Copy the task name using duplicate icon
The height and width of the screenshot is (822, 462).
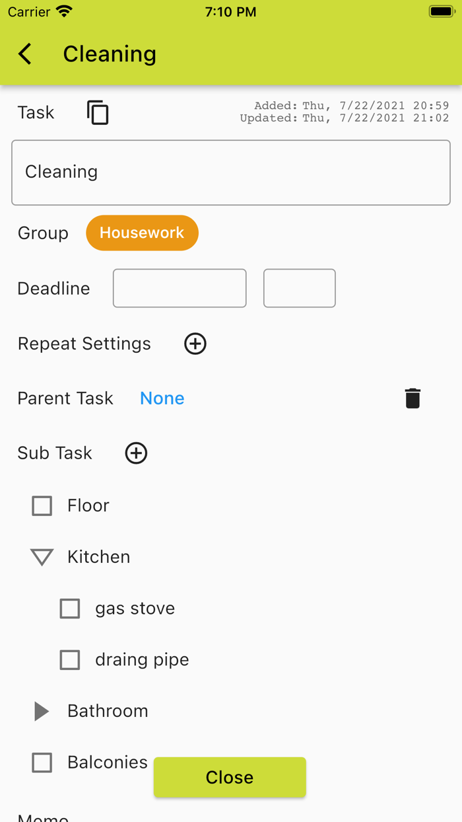[x=97, y=112]
